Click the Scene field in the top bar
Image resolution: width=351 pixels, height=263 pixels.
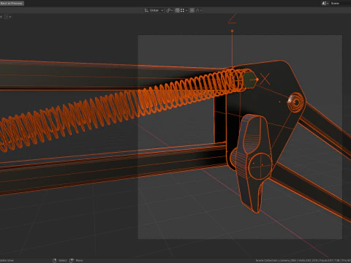coord(341,3)
